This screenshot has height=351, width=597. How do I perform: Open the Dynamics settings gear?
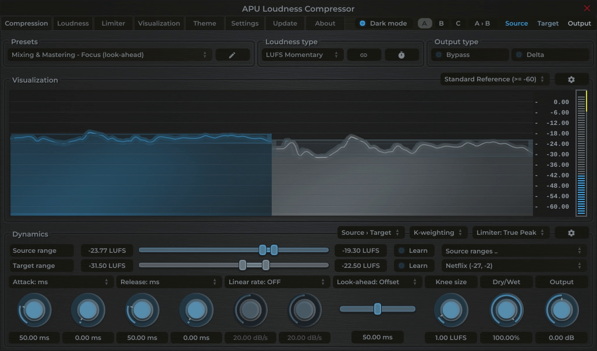[571, 232]
